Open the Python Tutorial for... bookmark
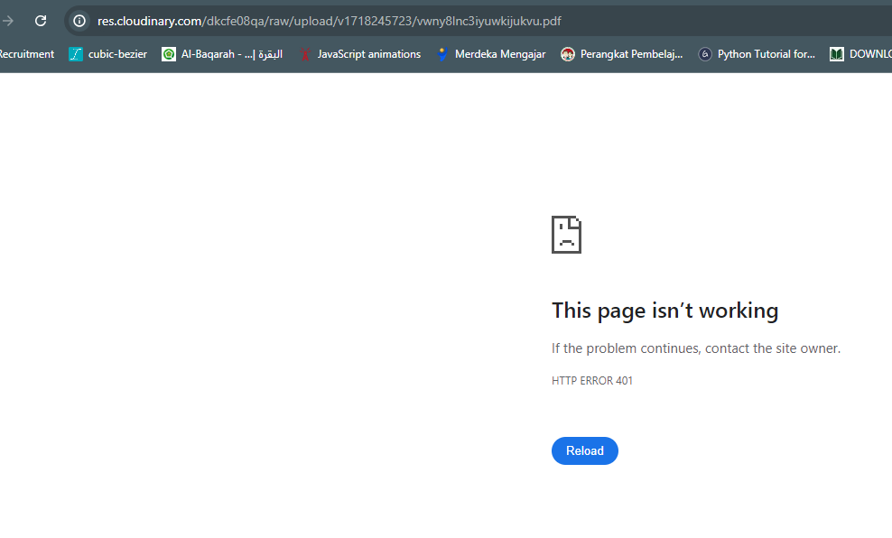 coord(757,54)
